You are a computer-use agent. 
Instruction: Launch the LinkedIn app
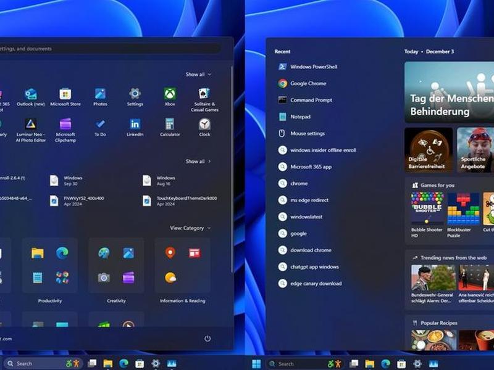tap(135, 128)
